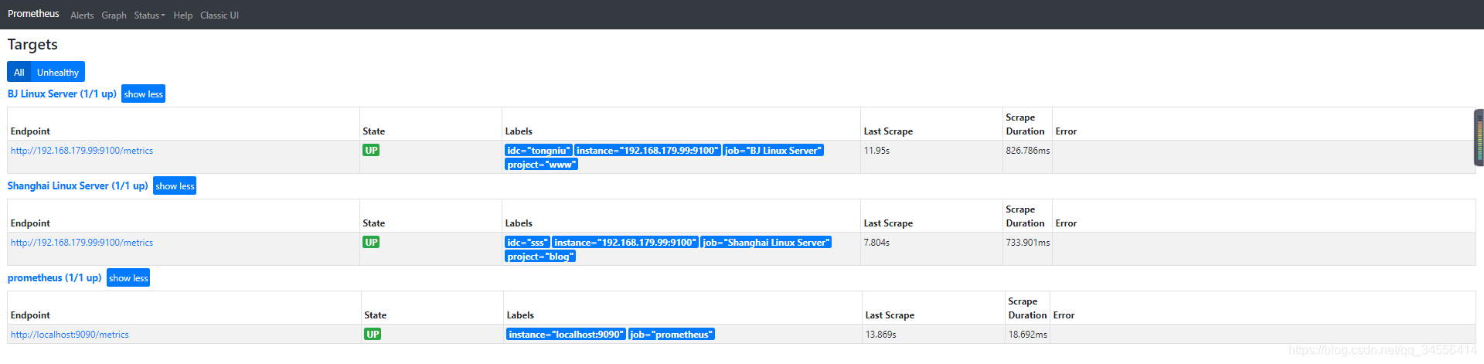This screenshot has height=364, width=1484.
Task: Open BJ Linux Server metrics endpoint link
Action: coord(82,151)
